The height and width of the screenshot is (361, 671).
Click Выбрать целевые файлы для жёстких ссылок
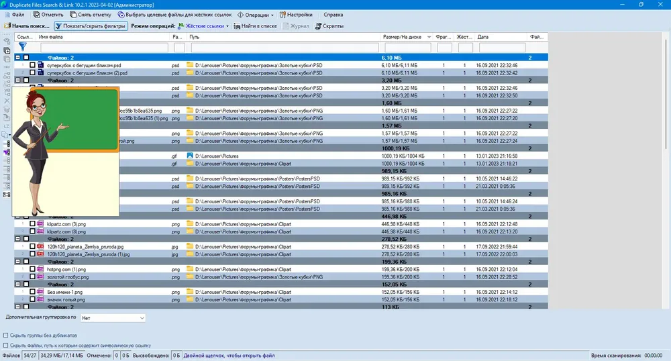(174, 15)
